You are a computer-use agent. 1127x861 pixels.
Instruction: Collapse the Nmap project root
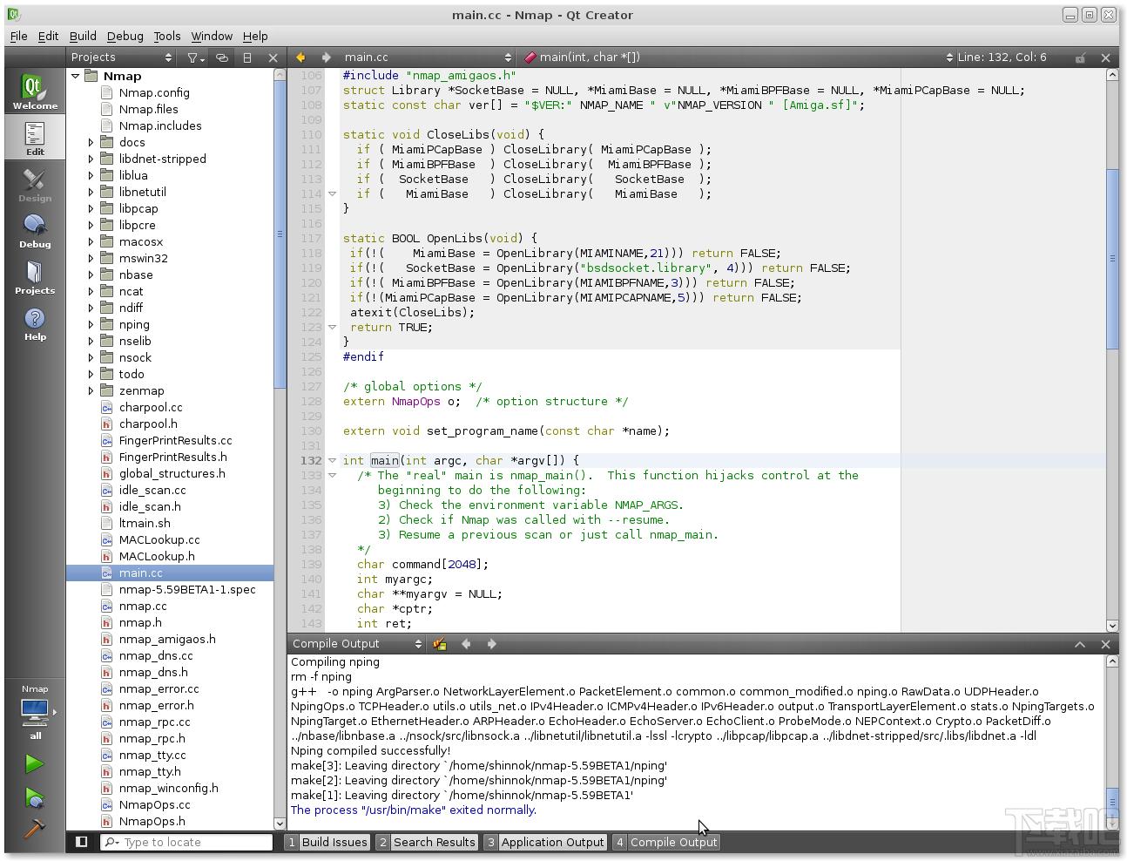click(x=76, y=76)
